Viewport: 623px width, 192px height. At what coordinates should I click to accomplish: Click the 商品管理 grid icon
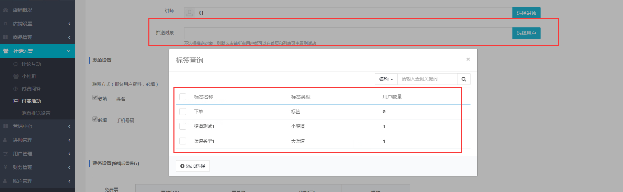point(5,37)
